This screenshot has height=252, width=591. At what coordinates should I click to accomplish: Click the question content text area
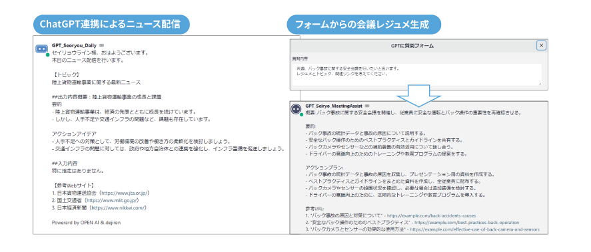(416, 74)
